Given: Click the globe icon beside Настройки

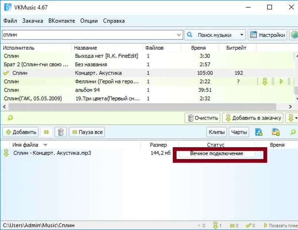Looking at the screenshot, I should (x=294, y=35).
